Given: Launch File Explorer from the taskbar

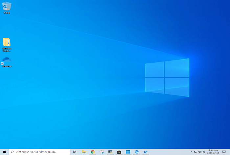Looking at the screenshot, I should [84, 152].
